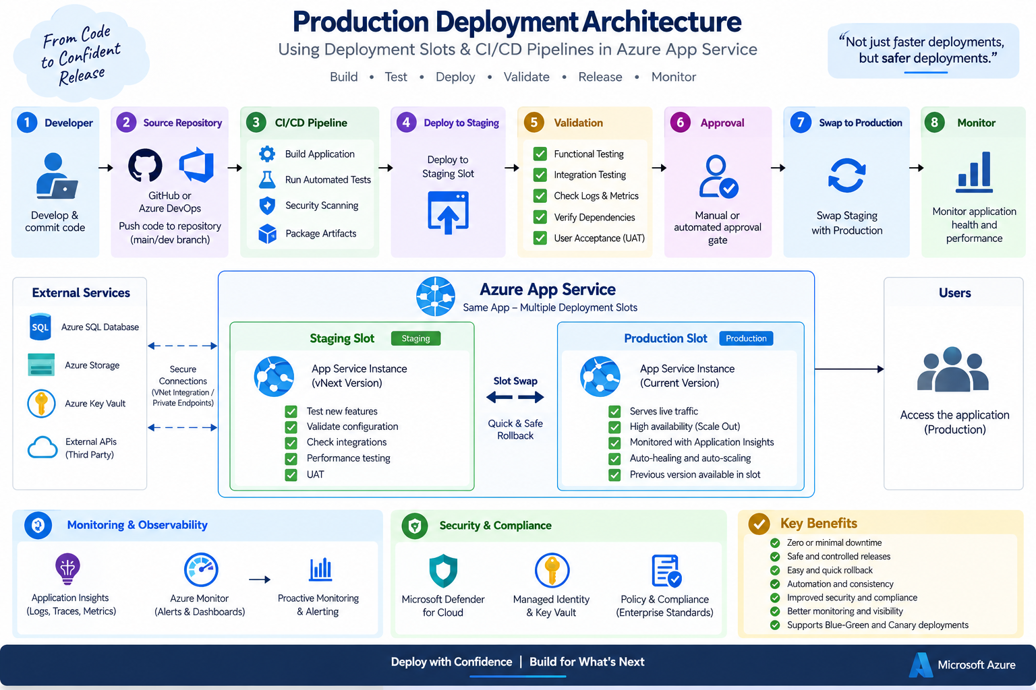Select the Application Insights lightbulb icon

(x=67, y=569)
